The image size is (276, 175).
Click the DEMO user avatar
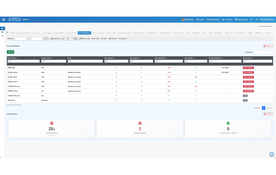183,19
